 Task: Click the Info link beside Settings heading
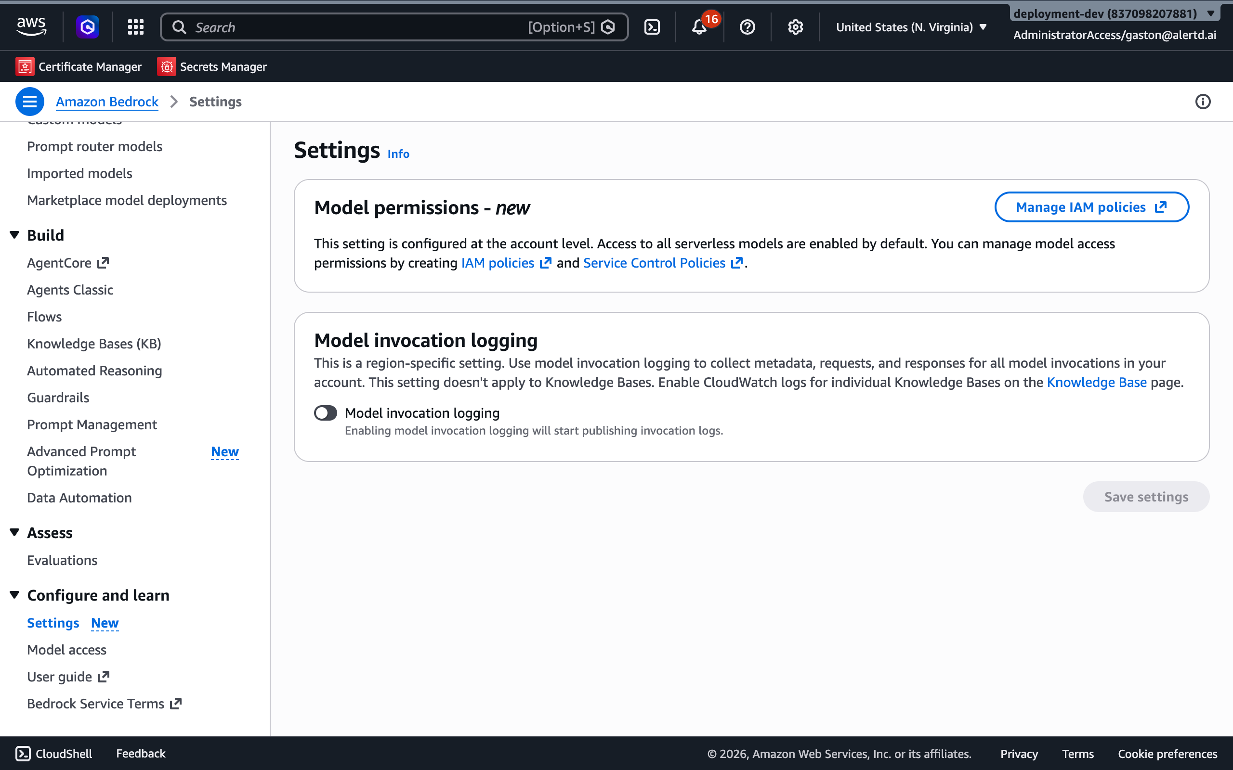coord(398,154)
